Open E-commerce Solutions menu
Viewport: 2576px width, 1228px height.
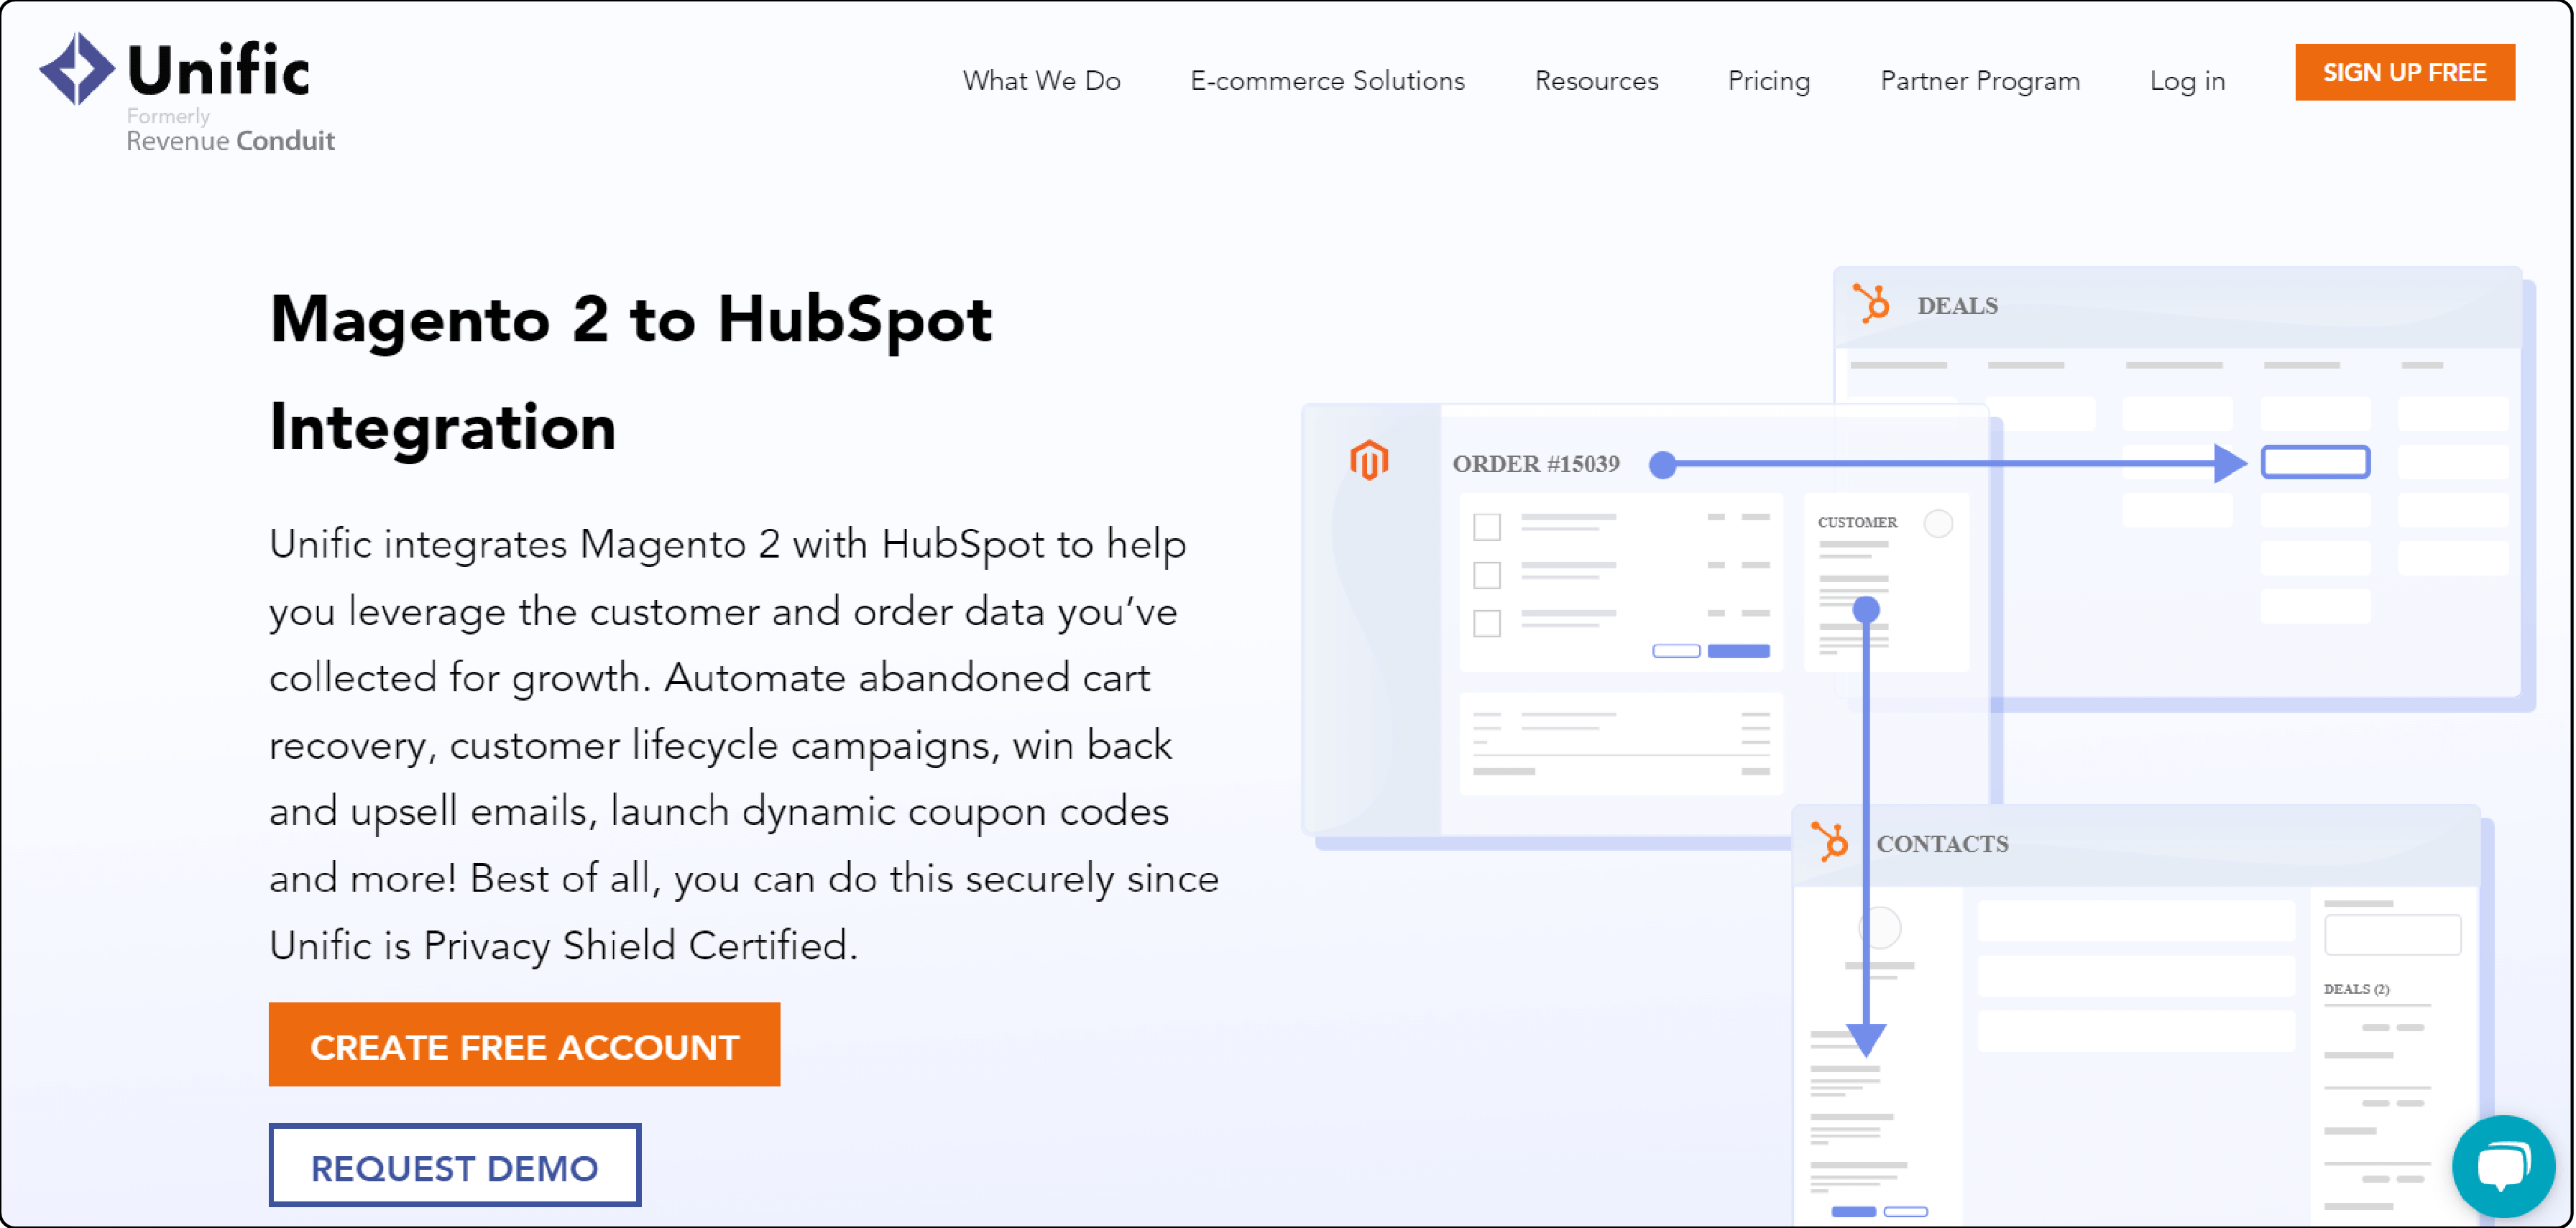pyautogui.click(x=1327, y=81)
